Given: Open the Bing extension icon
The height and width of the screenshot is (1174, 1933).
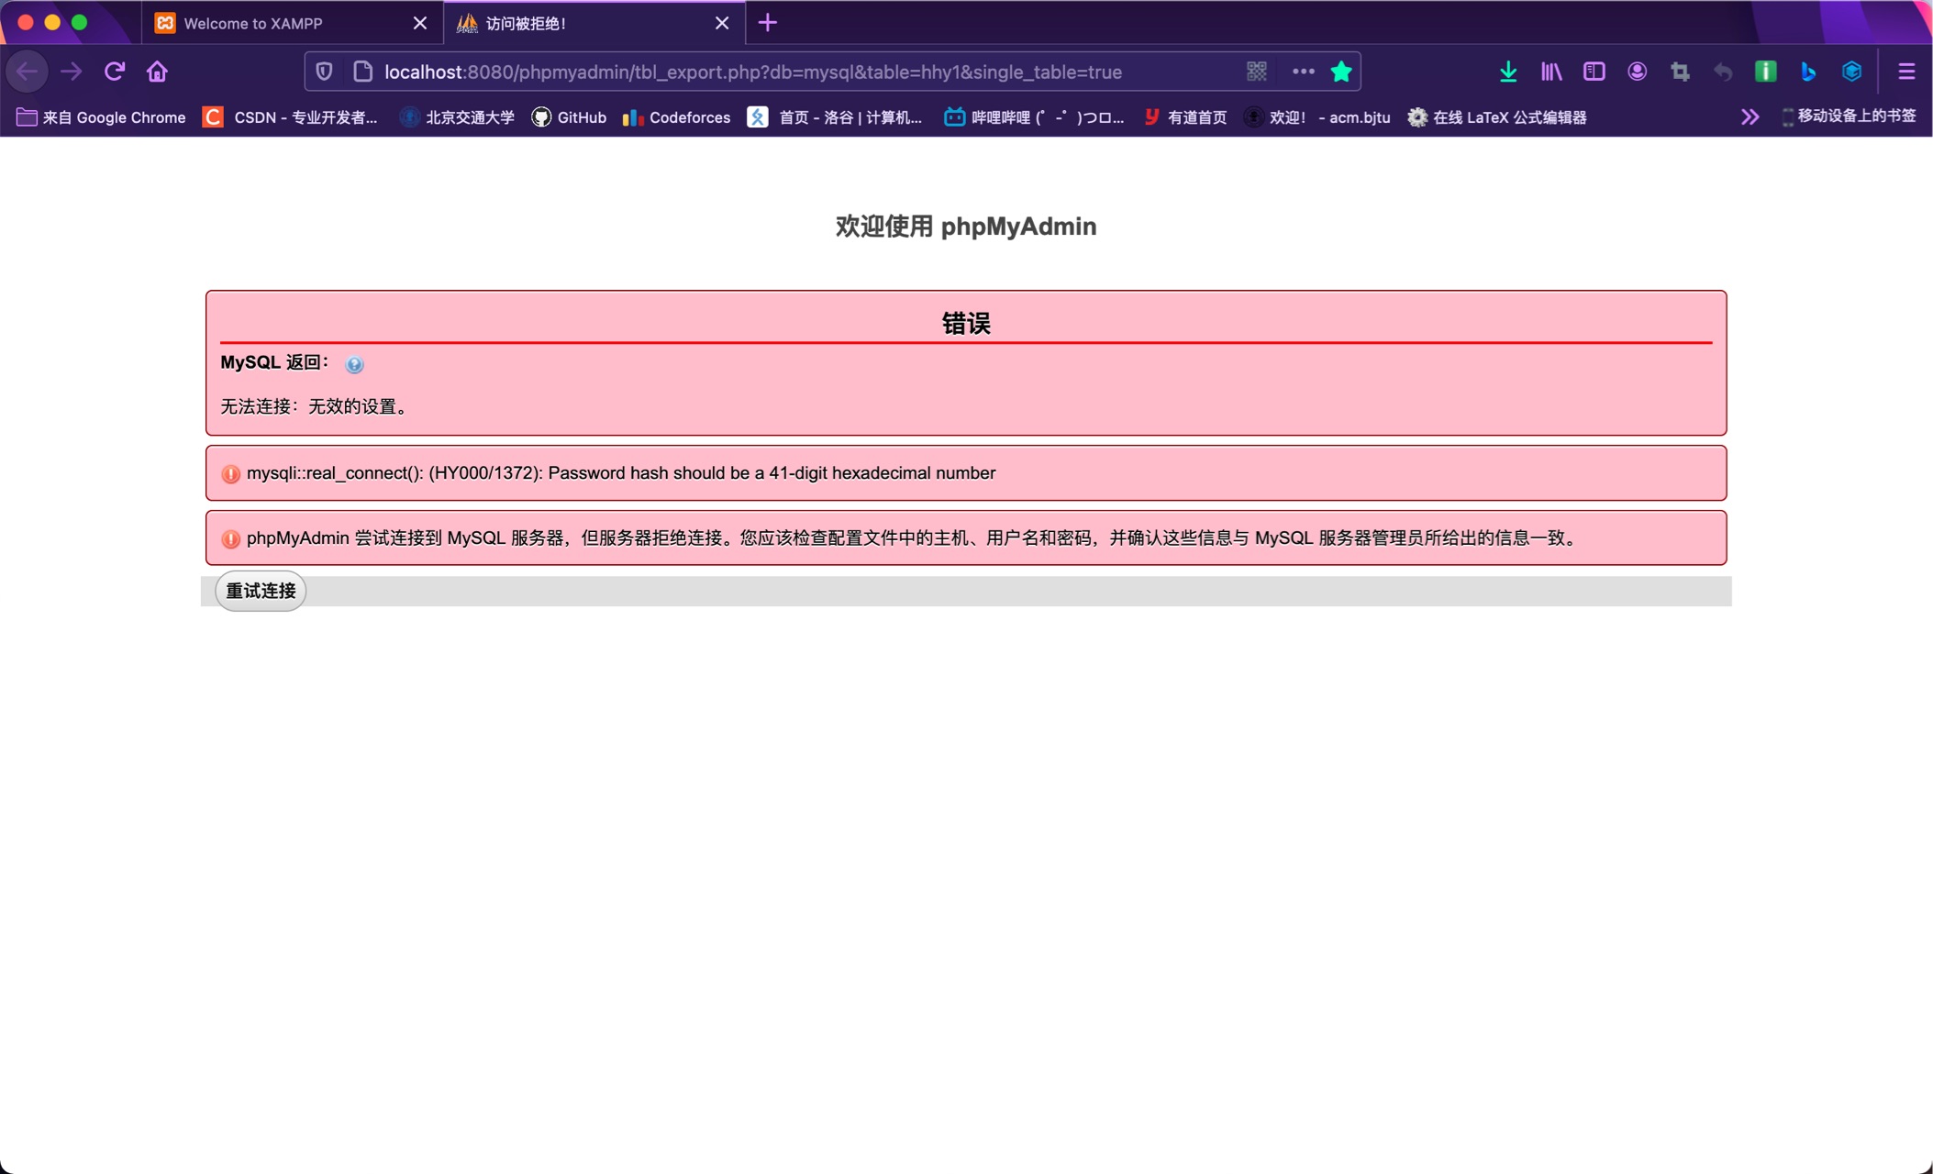Looking at the screenshot, I should [1808, 72].
